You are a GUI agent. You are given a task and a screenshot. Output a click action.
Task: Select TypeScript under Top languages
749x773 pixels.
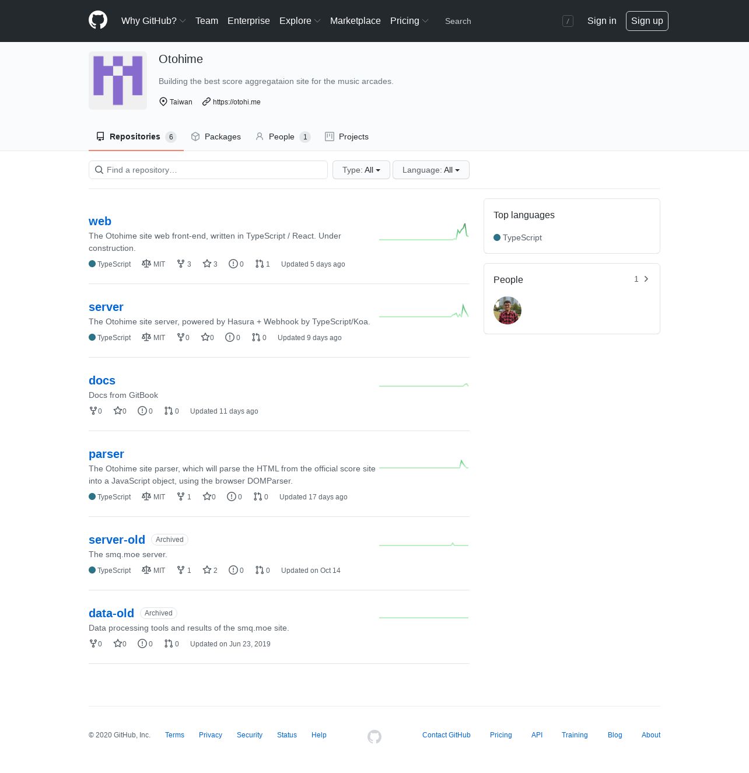(518, 237)
